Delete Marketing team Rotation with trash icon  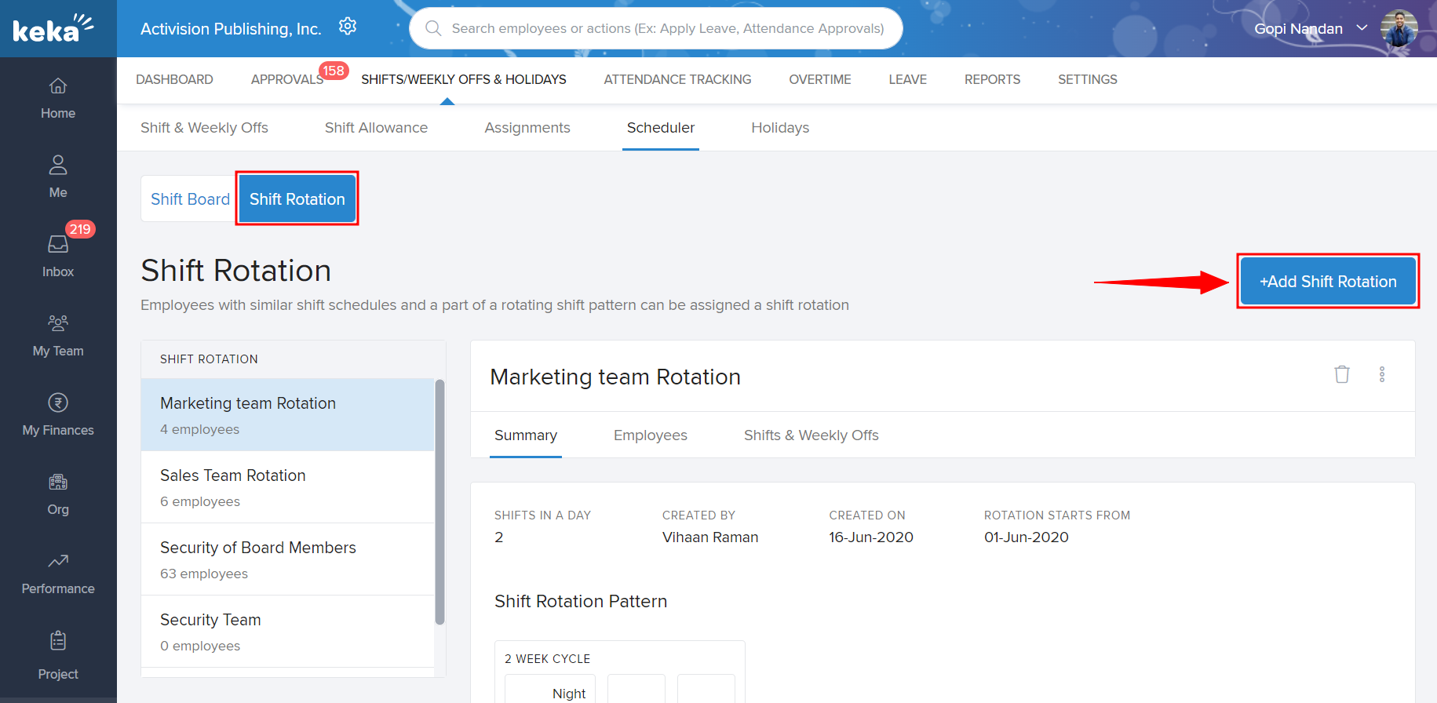1341,375
